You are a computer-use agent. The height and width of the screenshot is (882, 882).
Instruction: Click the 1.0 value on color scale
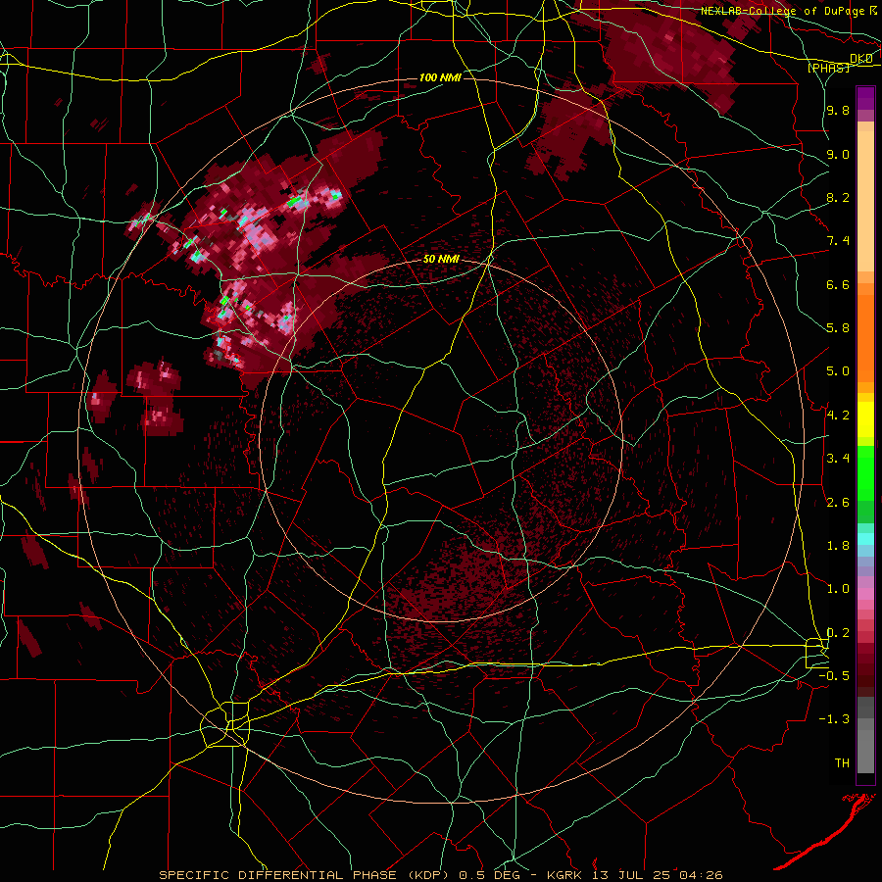tap(838, 589)
